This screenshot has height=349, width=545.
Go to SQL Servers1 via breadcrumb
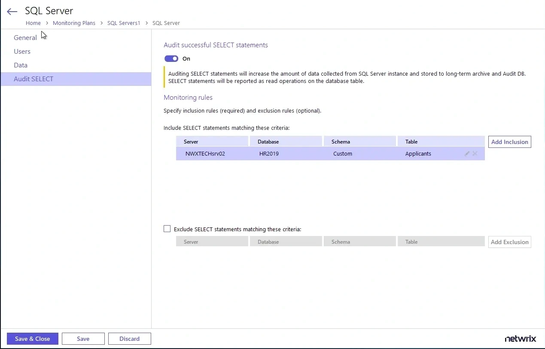pyautogui.click(x=124, y=23)
